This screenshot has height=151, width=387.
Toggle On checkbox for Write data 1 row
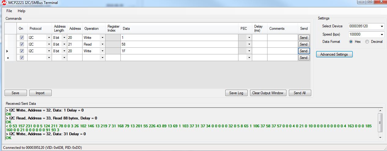coord(22,38)
